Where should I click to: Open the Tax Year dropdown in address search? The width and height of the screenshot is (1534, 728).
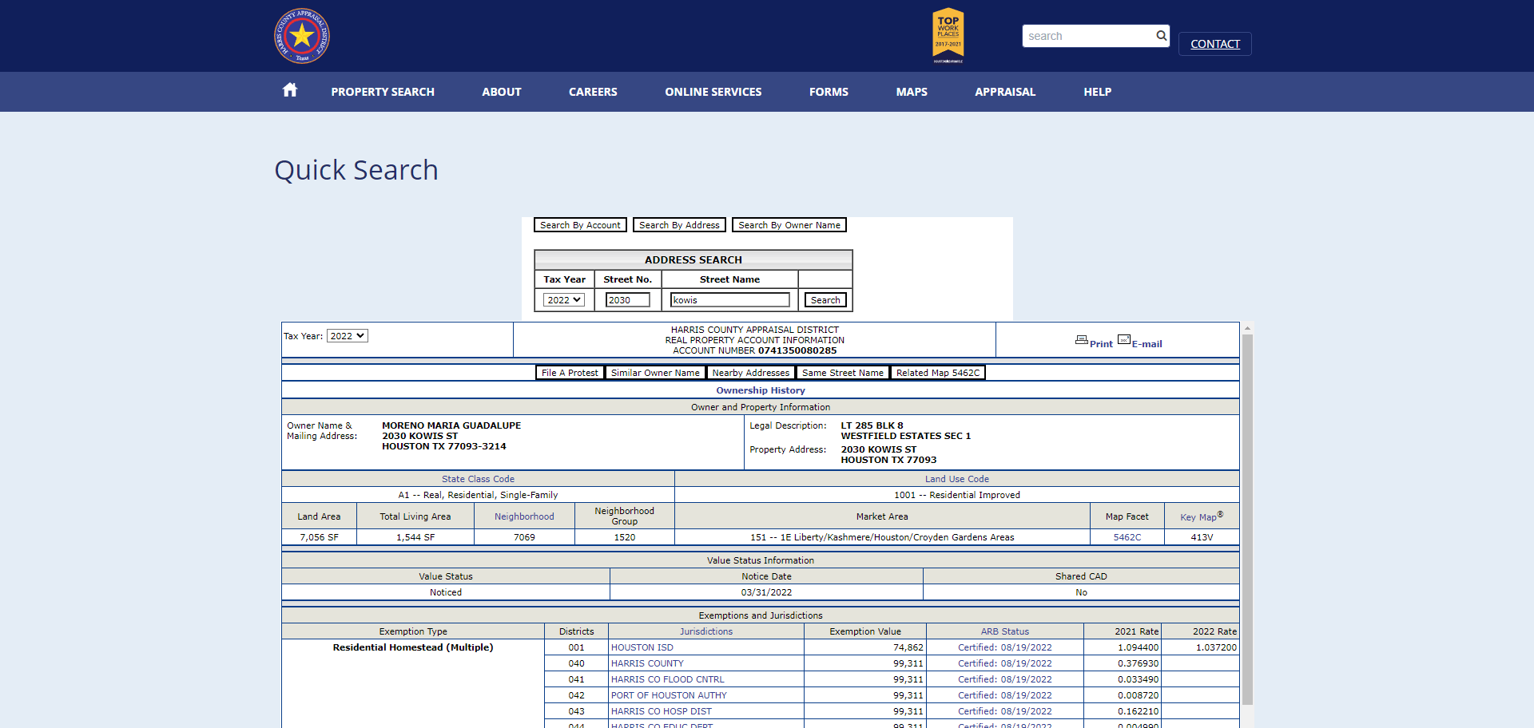(564, 300)
